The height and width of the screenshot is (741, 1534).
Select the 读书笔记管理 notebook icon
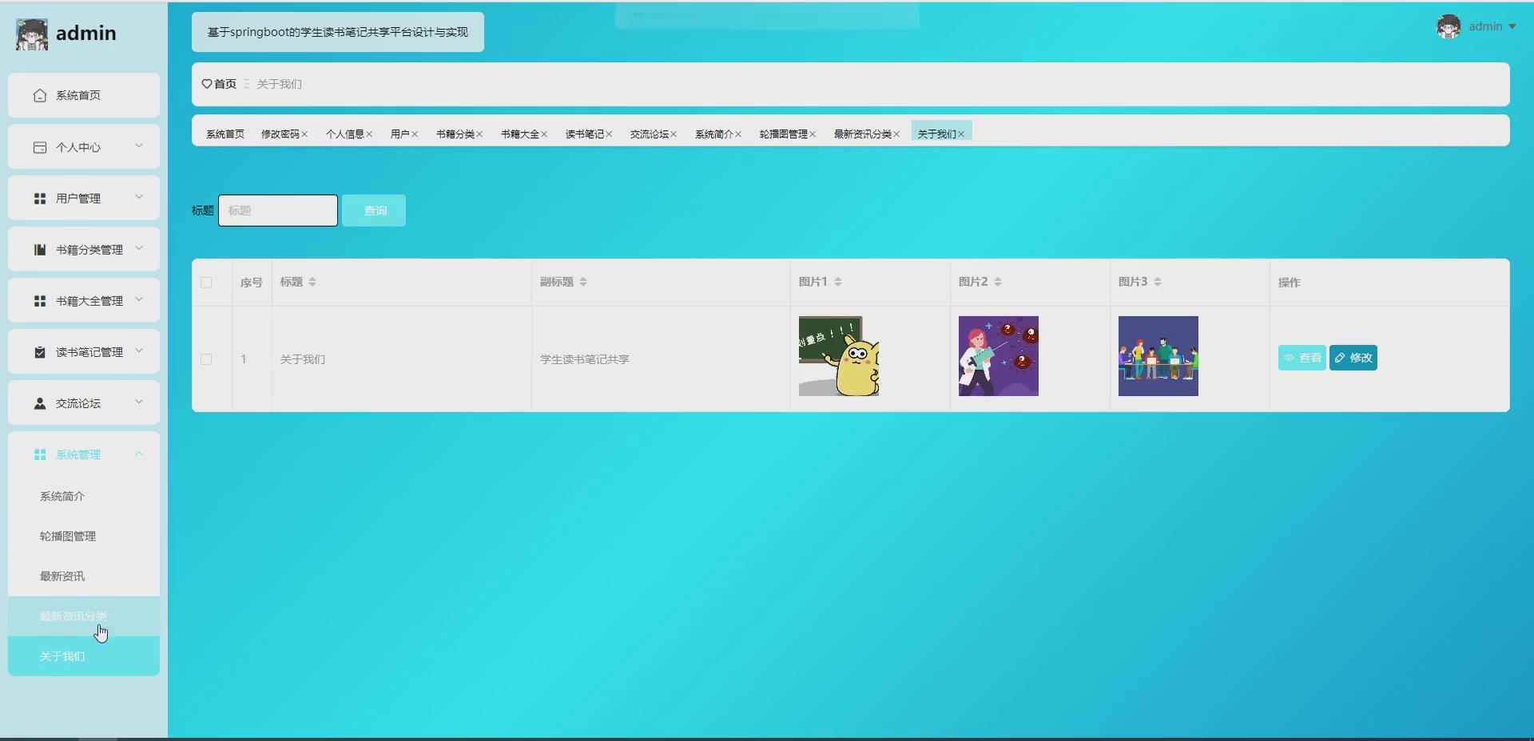pyautogui.click(x=39, y=351)
